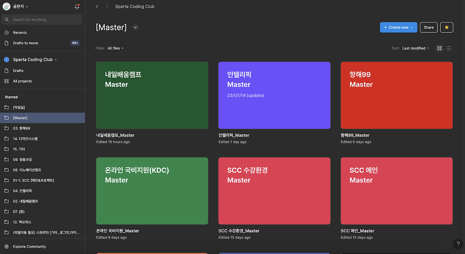The height and width of the screenshot is (254, 465).
Task: Click the Starred section heading
Action: (x=11, y=97)
